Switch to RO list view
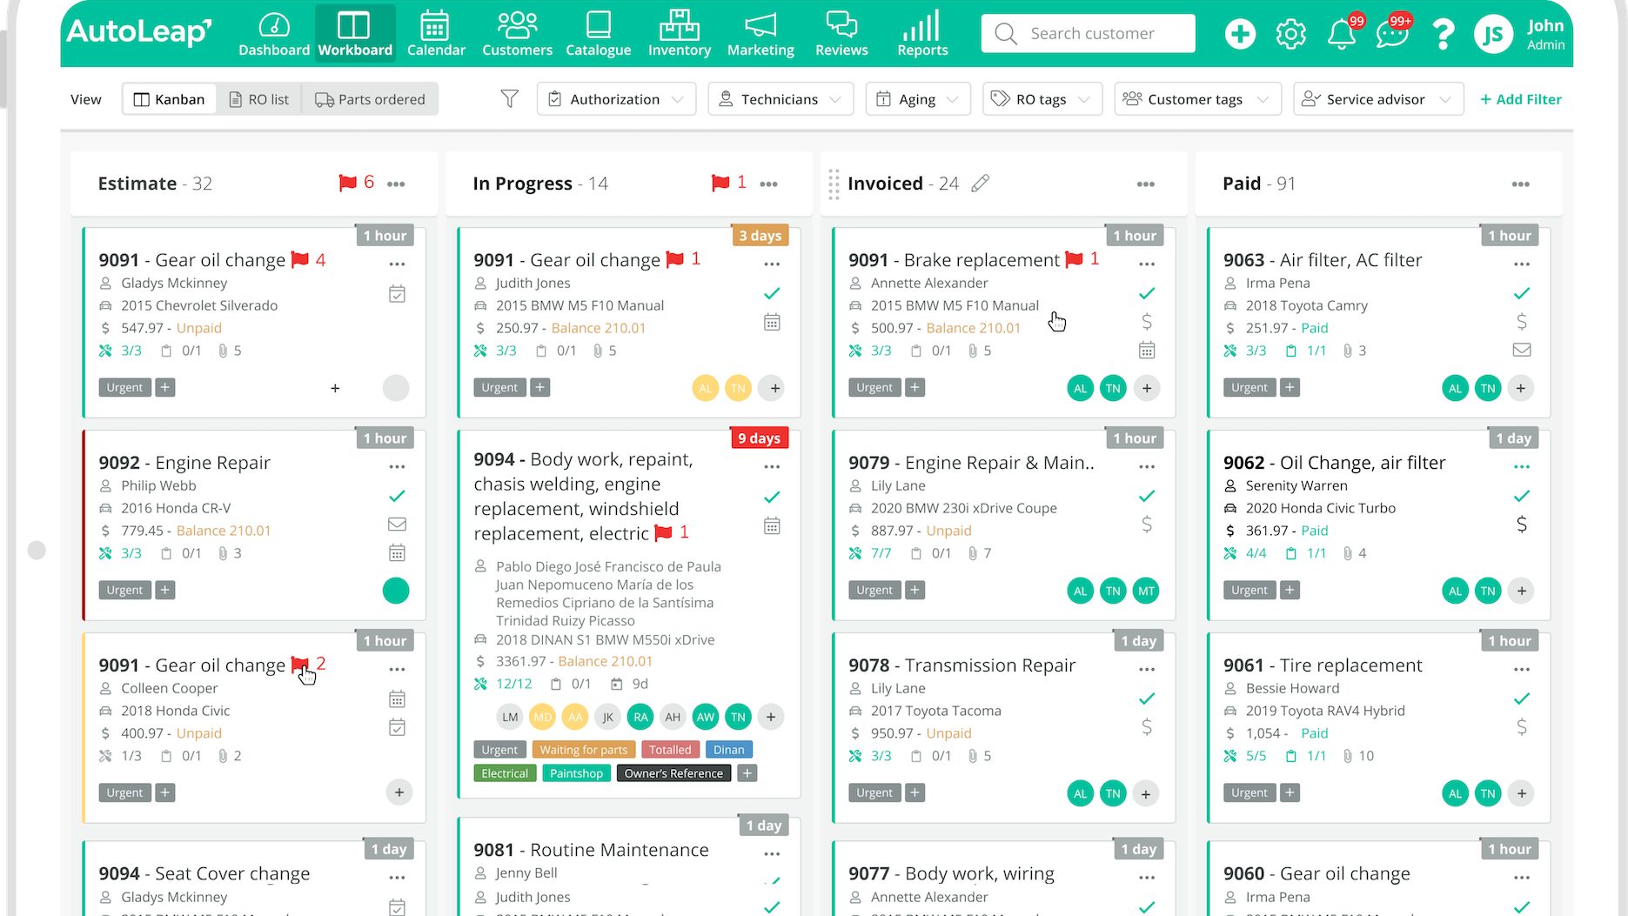The image size is (1628, 916). (x=258, y=99)
